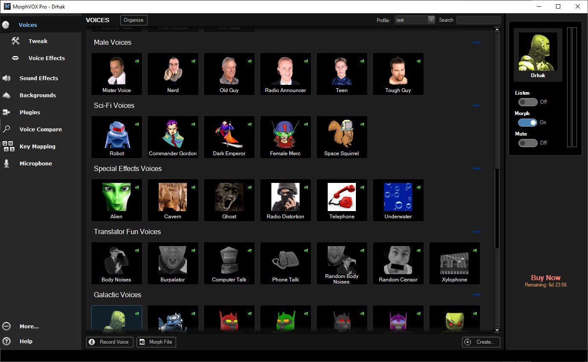Click the Search input field
Image resolution: width=588 pixels, height=362 pixels.
pyautogui.click(x=478, y=20)
